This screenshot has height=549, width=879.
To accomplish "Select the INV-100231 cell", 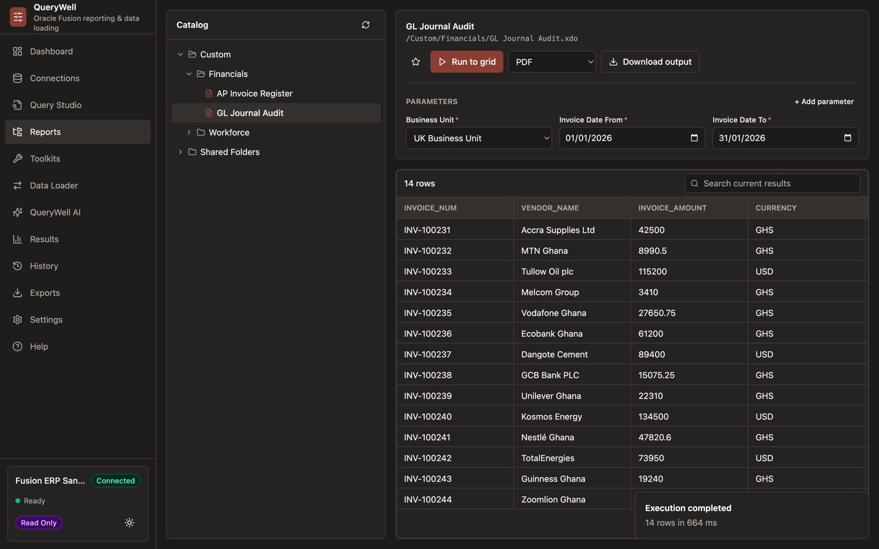I will click(x=455, y=230).
